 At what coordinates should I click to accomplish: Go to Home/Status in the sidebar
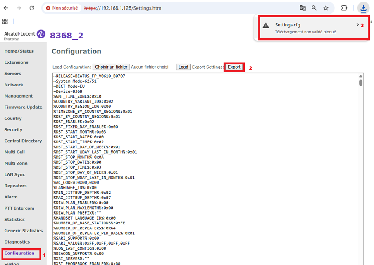[19, 51]
